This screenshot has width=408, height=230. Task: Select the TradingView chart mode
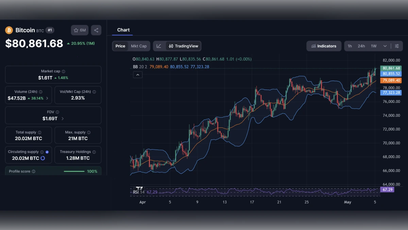point(183,46)
